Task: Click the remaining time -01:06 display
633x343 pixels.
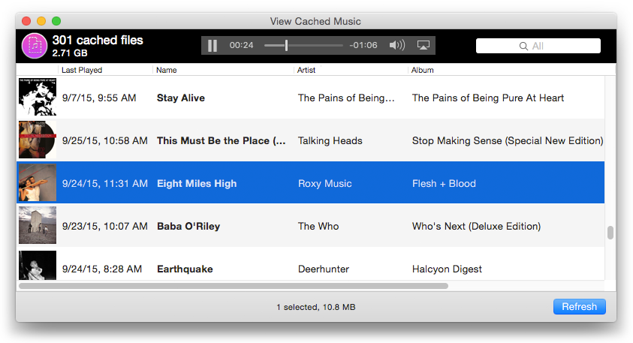Action: click(x=363, y=45)
